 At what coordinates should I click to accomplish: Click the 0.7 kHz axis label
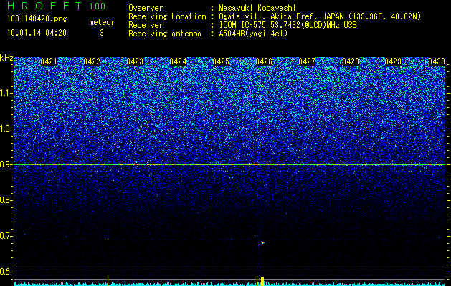click(x=6, y=236)
